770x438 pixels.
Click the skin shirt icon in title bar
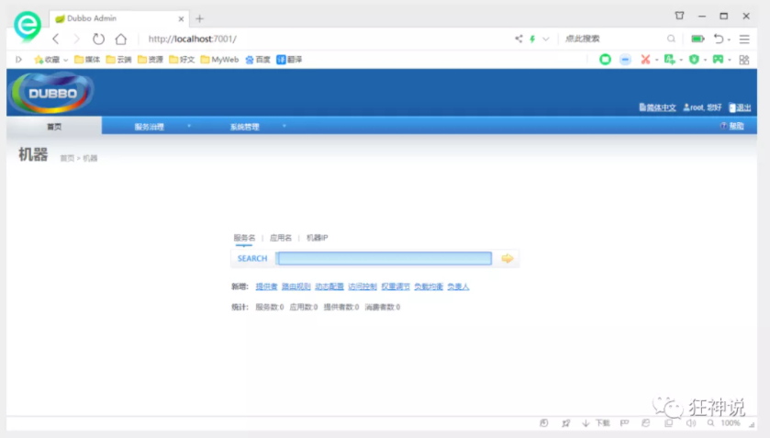pos(680,16)
